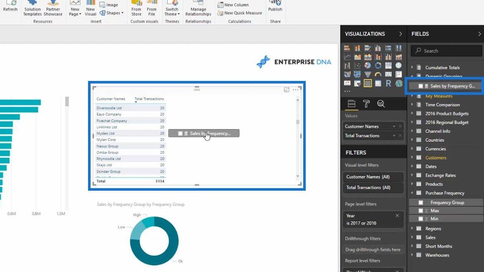
Task: Click New Column in Calculations group
Action: pyautogui.click(x=233, y=5)
